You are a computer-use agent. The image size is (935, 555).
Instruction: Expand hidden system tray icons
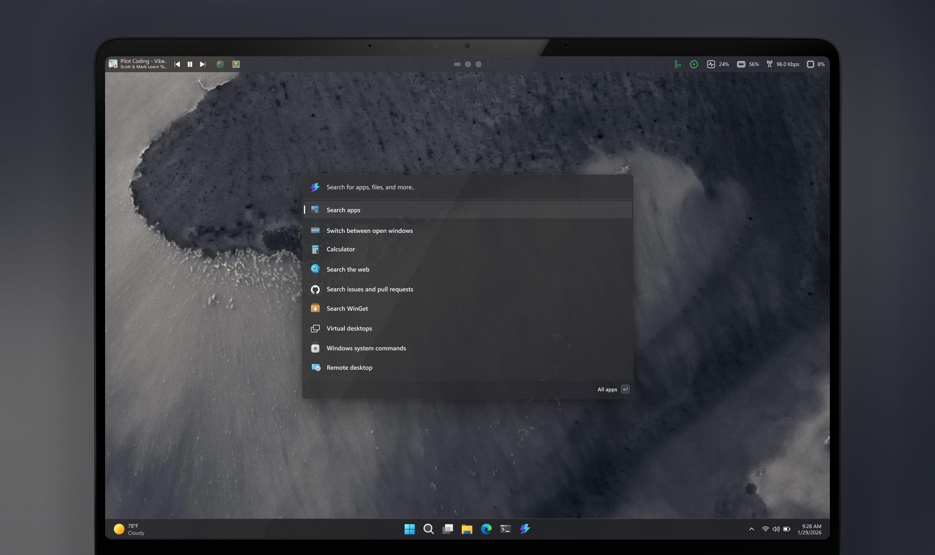tap(751, 529)
